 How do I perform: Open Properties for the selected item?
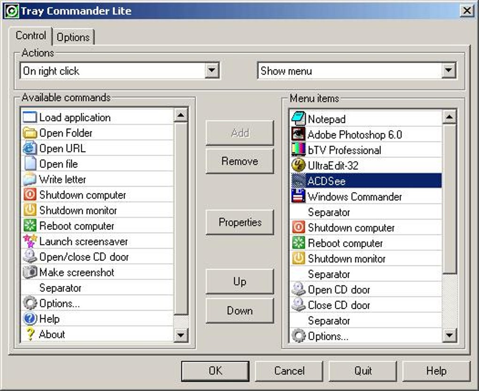pos(240,222)
